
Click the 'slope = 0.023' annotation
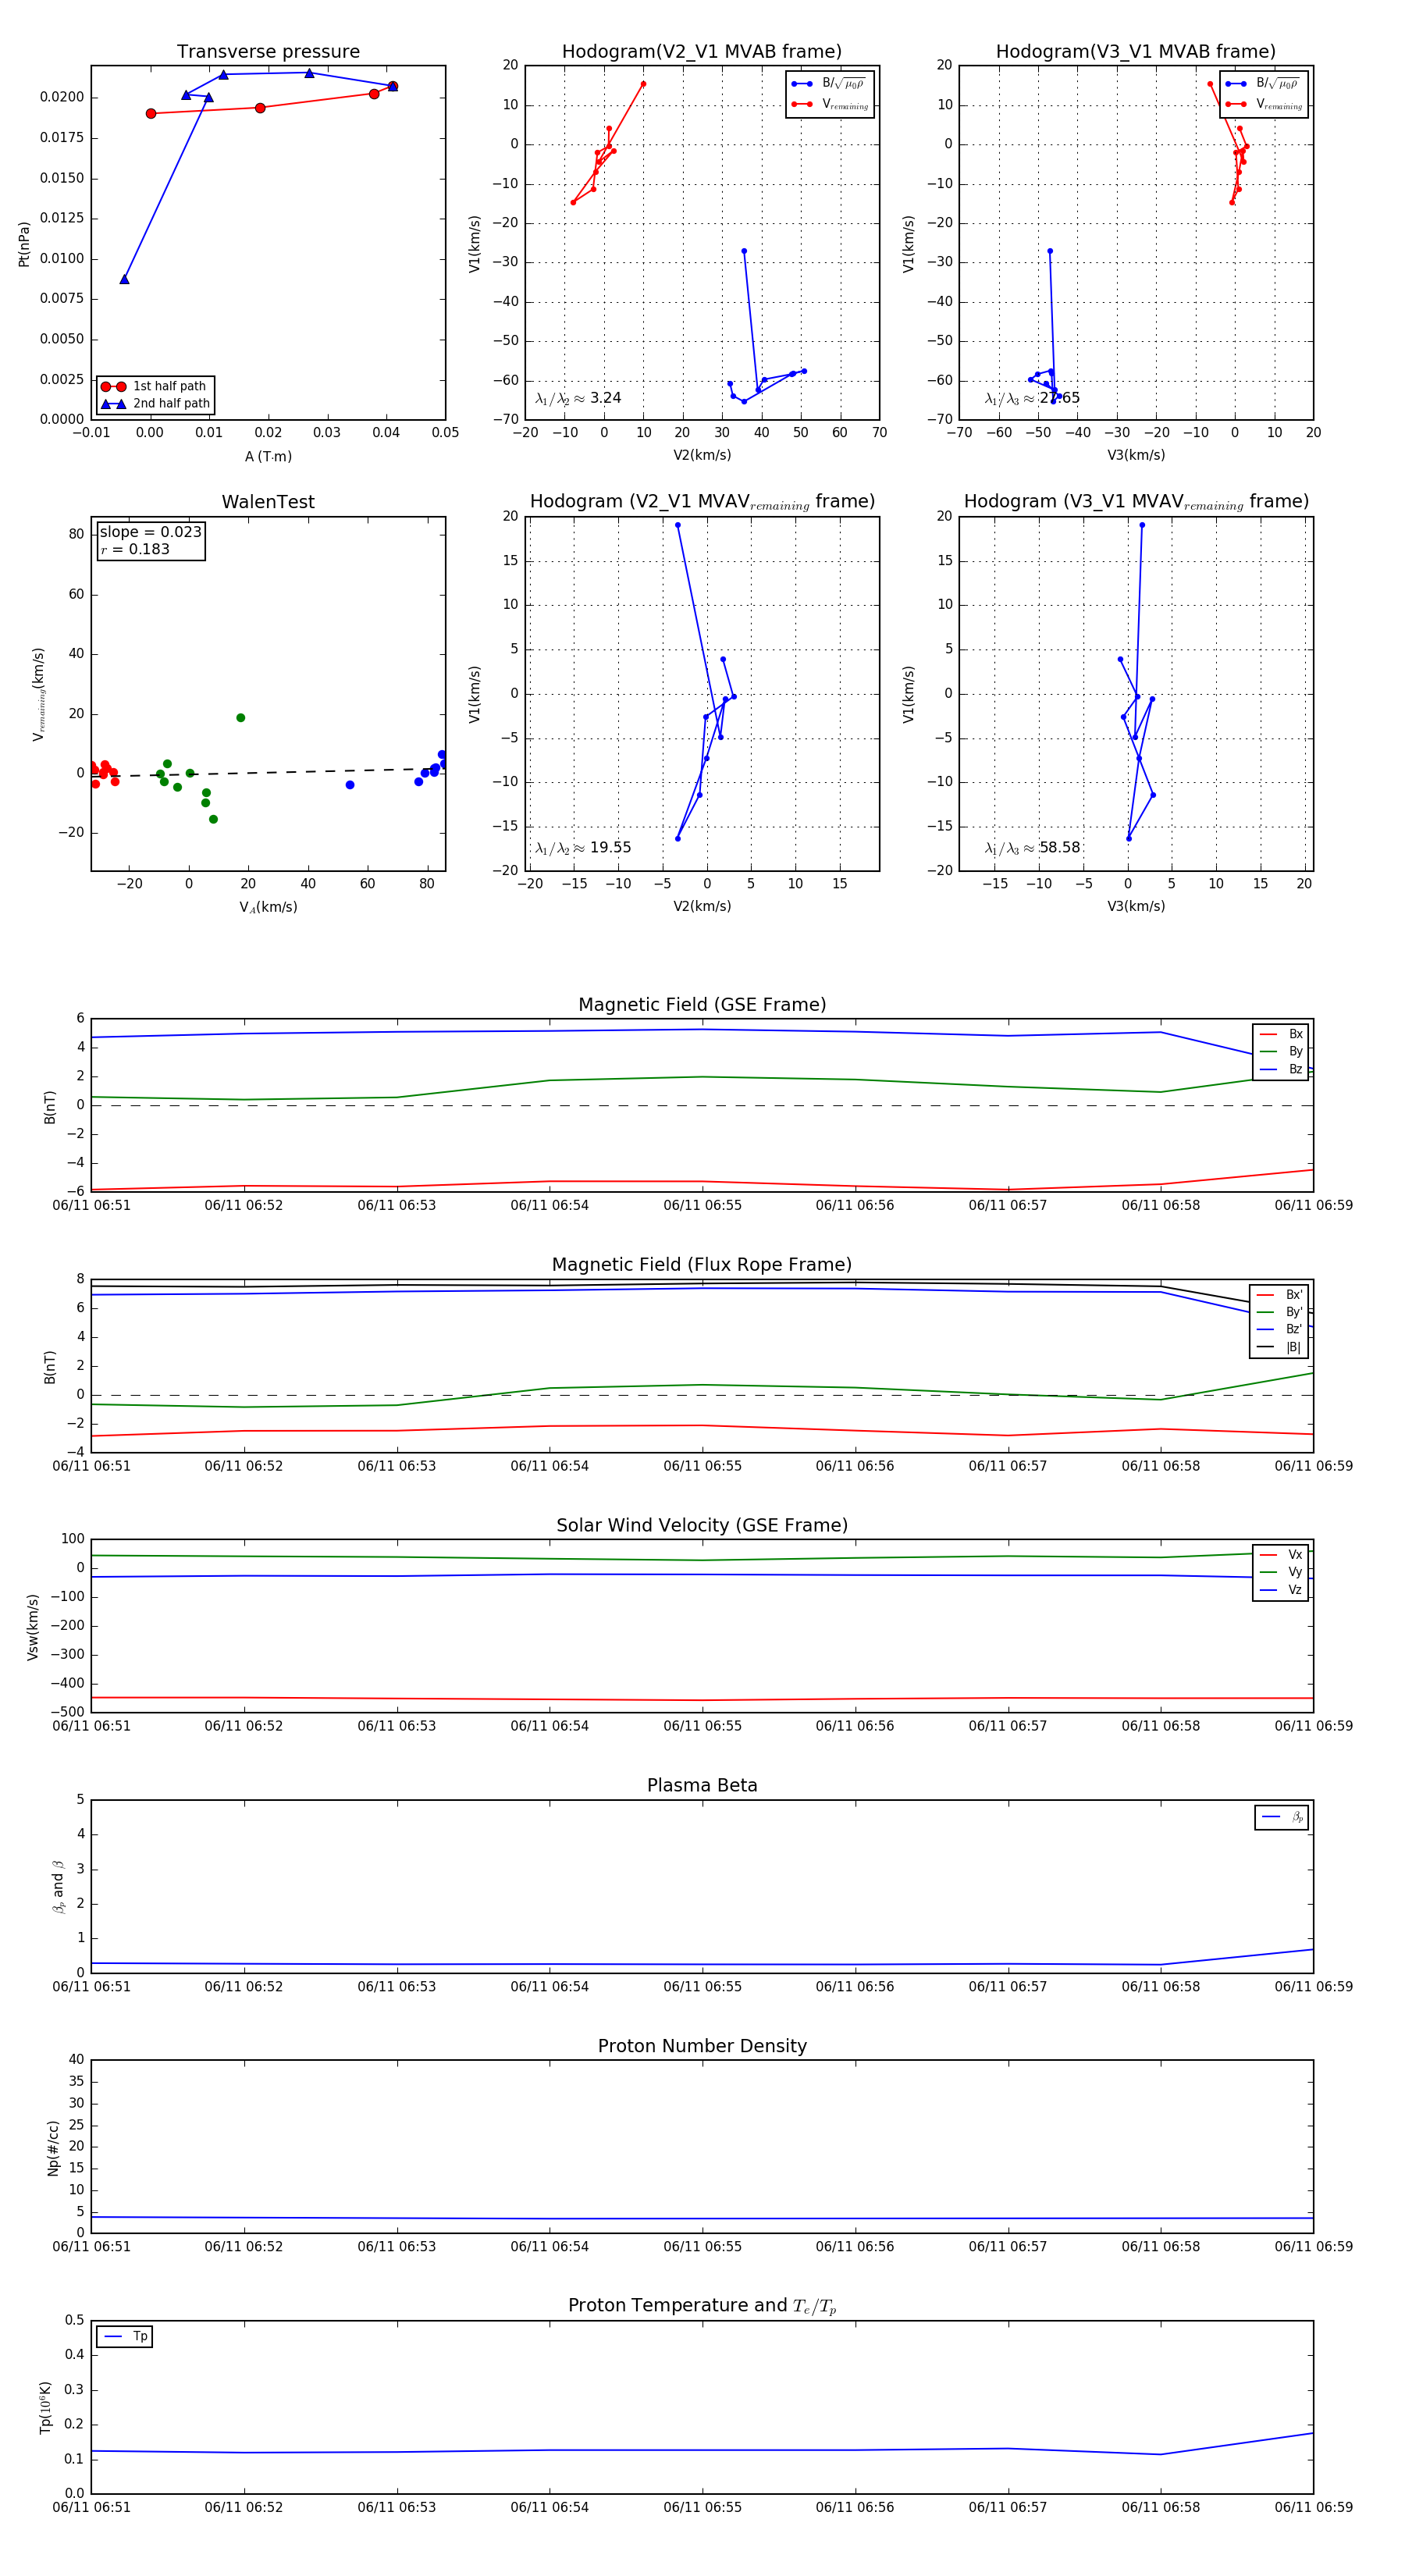(x=151, y=532)
